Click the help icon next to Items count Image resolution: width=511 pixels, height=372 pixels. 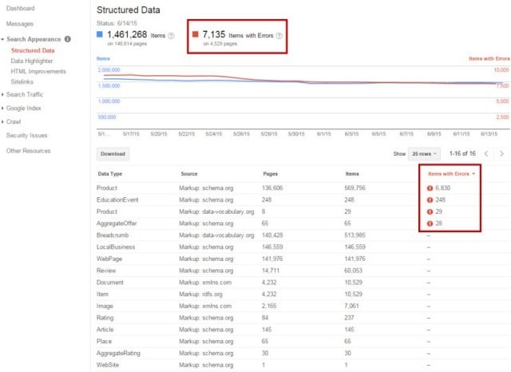coord(172,35)
